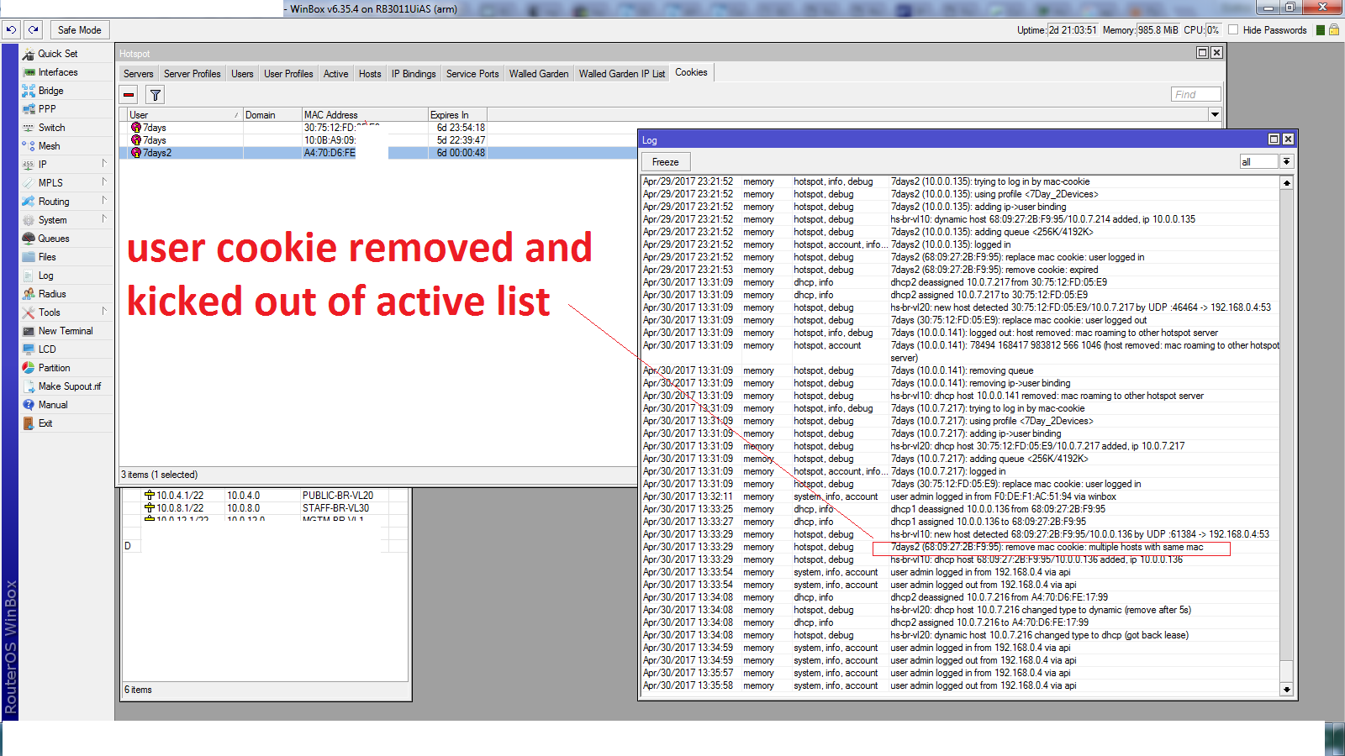Open the filter using funnel icon
The height and width of the screenshot is (756, 1345).
coord(155,94)
